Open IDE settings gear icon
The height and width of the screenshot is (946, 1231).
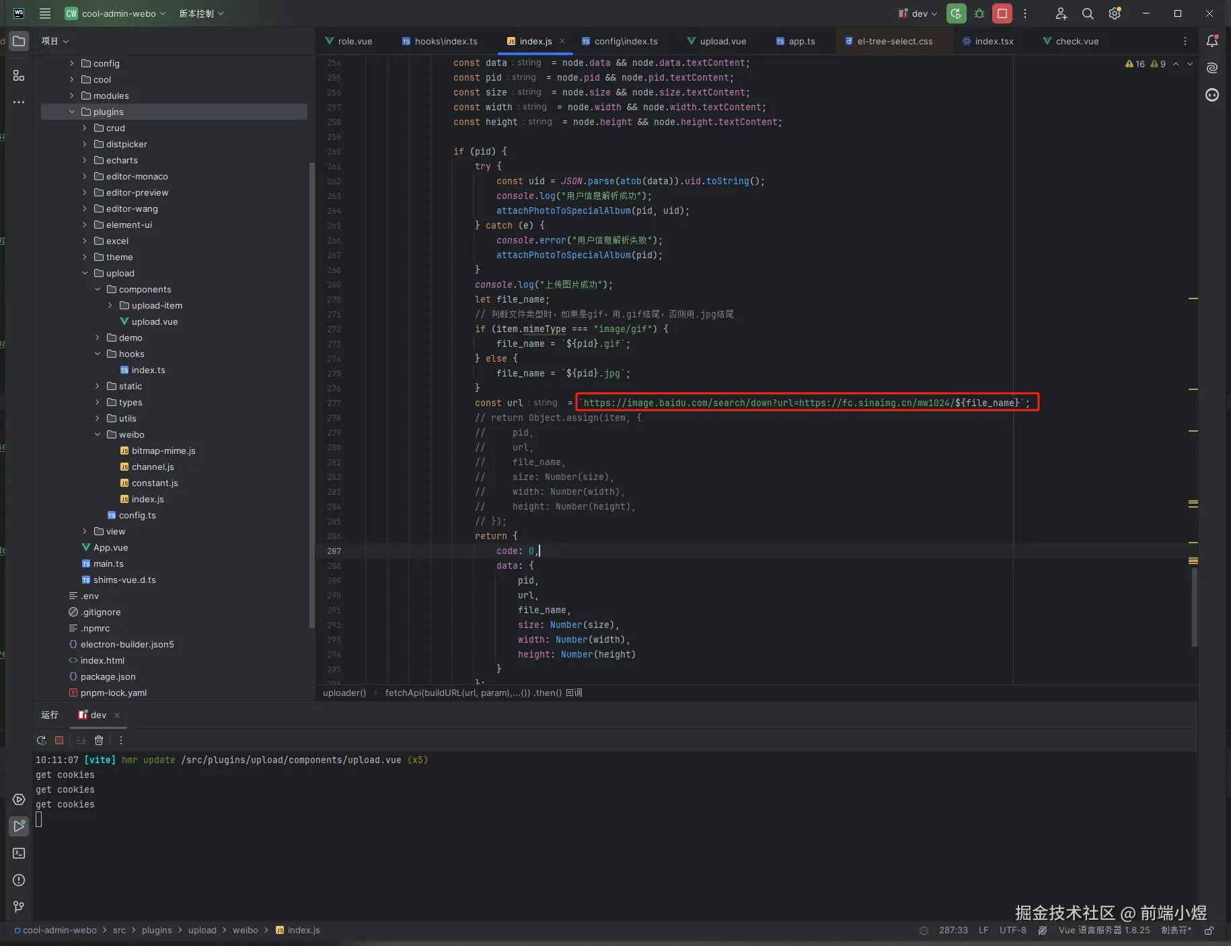tap(1115, 13)
